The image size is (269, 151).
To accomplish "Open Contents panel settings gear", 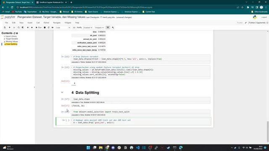I will pyautogui.click(x=17, y=33).
